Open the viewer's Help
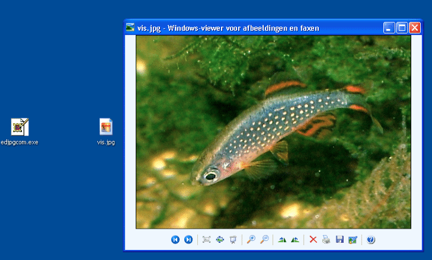Viewport: 432px width, 260px height. [x=371, y=240]
